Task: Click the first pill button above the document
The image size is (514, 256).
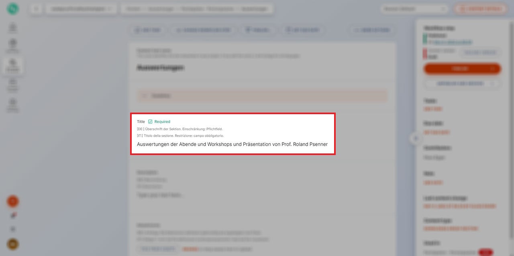Action: 147,30
